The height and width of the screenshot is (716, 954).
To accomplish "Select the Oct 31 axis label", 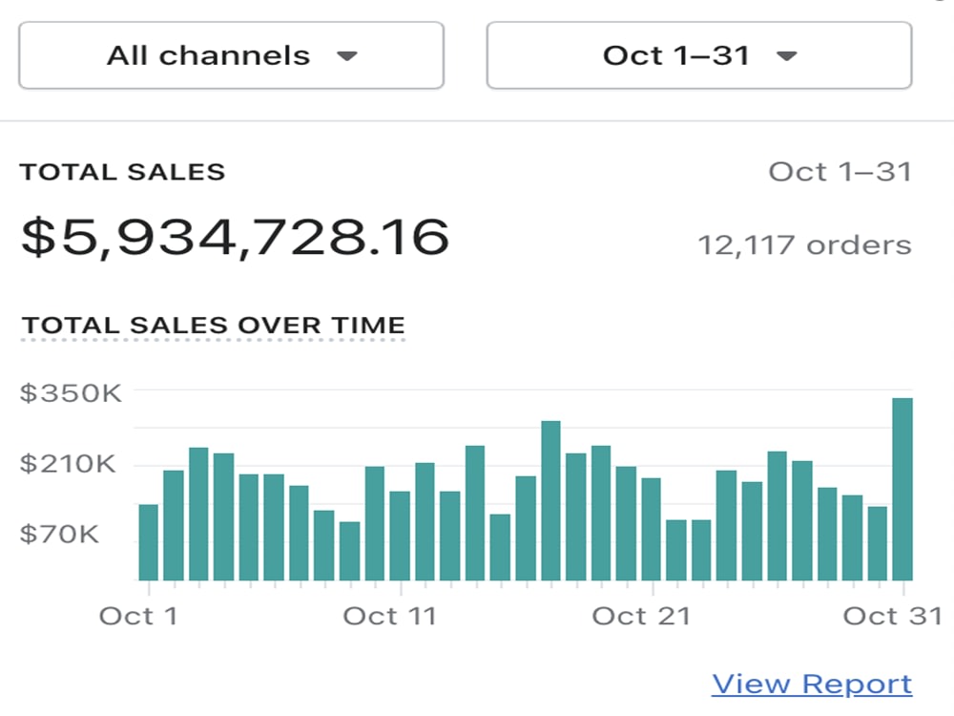I will [893, 616].
